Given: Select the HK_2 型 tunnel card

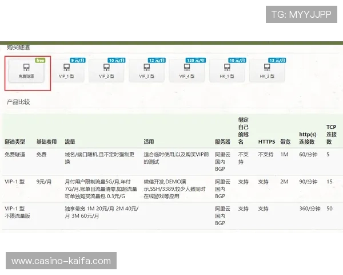Looking at the screenshot, I should pos(267,70).
